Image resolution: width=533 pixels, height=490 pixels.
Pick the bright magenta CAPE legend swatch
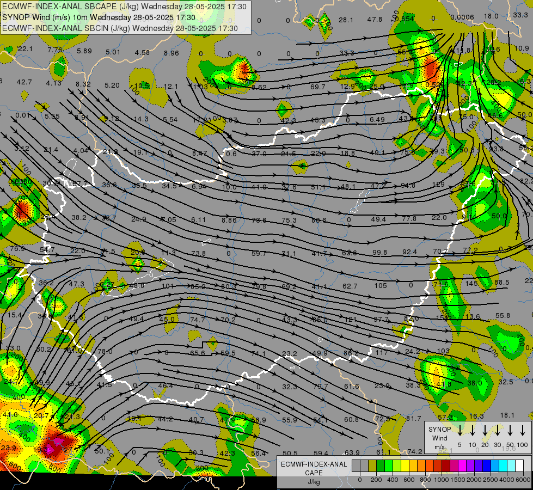[462, 465]
